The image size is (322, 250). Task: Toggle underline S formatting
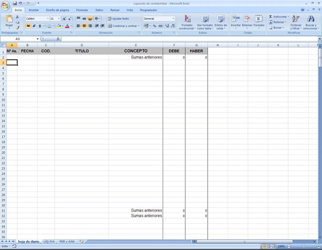tap(40, 26)
